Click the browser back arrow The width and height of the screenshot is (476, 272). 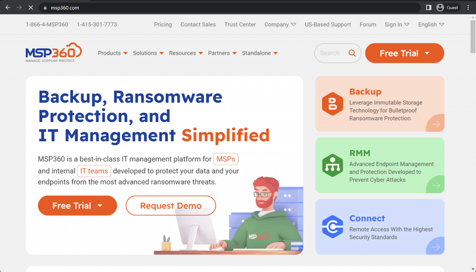point(7,7)
